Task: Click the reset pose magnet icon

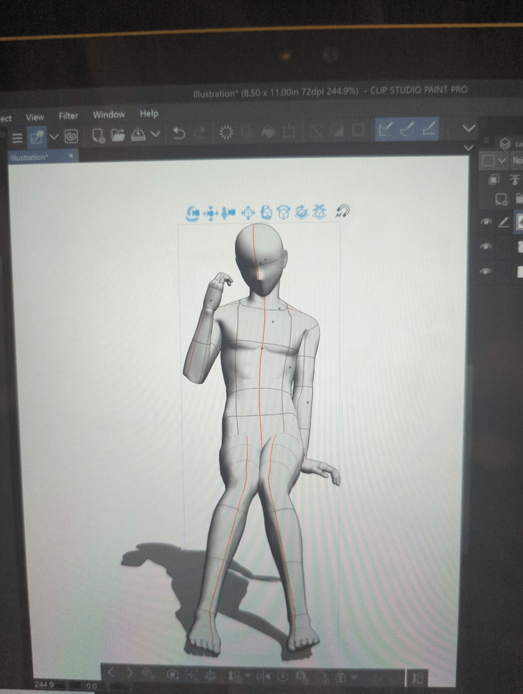Action: tap(342, 212)
